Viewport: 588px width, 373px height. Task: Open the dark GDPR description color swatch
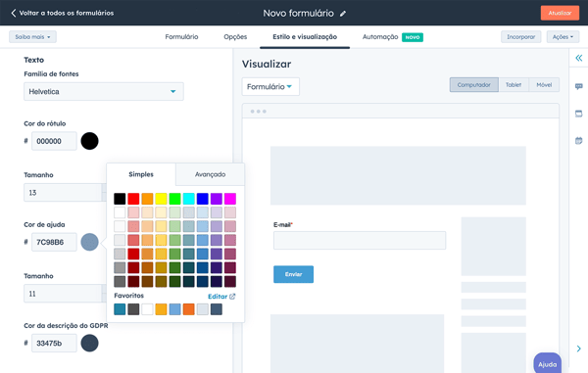(x=89, y=343)
